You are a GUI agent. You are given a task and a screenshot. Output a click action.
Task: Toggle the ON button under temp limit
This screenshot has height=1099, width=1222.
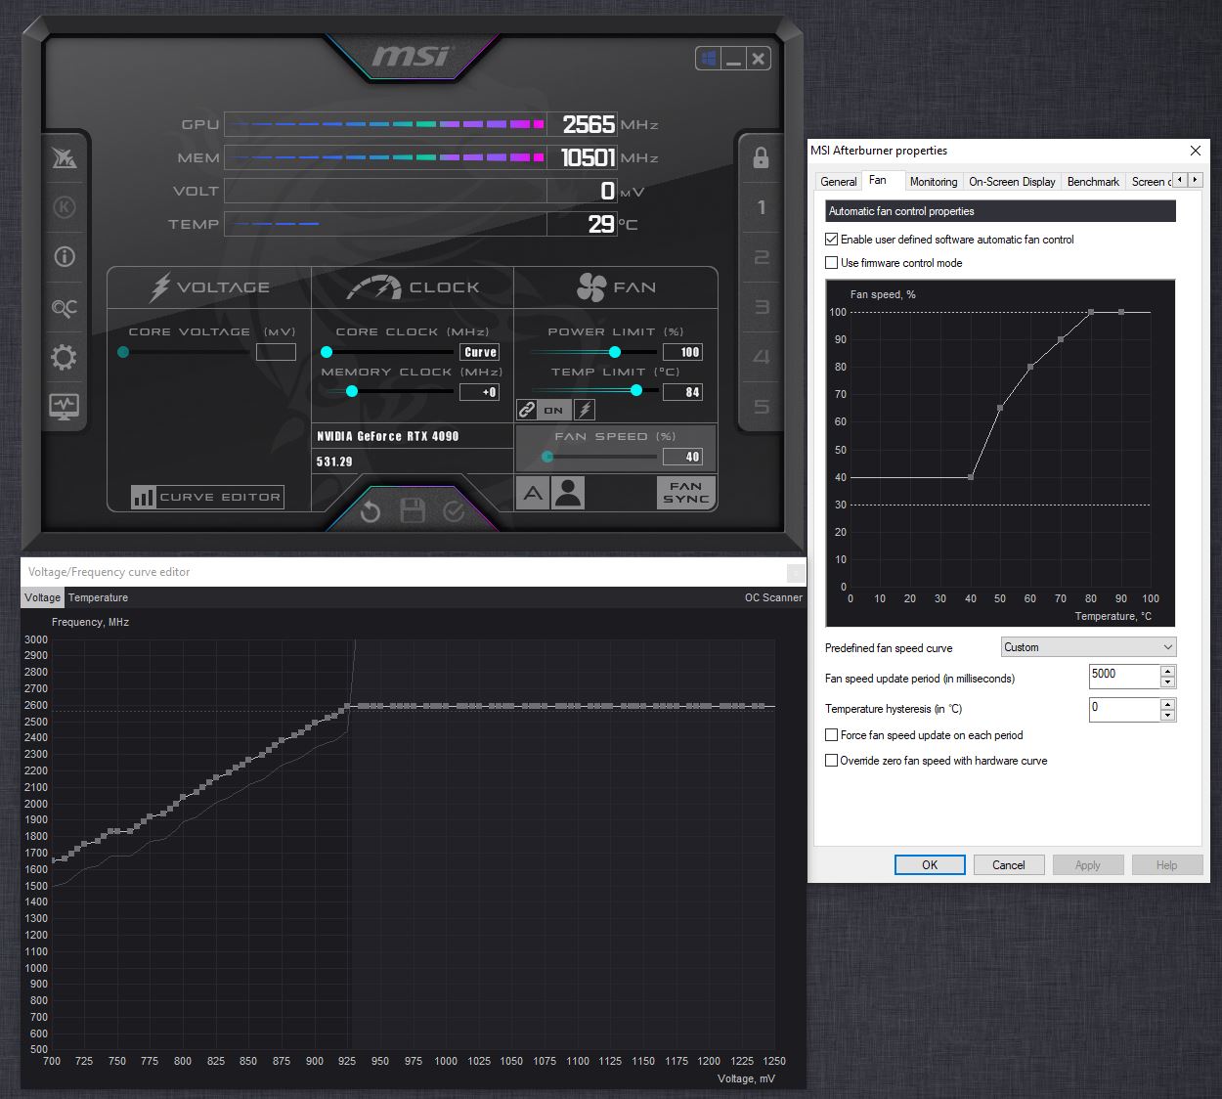554,410
